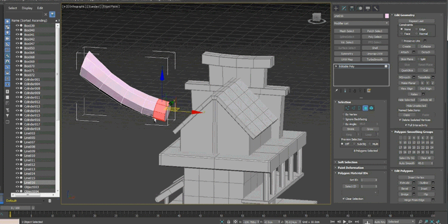Select Face constraint radio button
The width and height of the screenshot is (448, 224).
click(402, 34)
